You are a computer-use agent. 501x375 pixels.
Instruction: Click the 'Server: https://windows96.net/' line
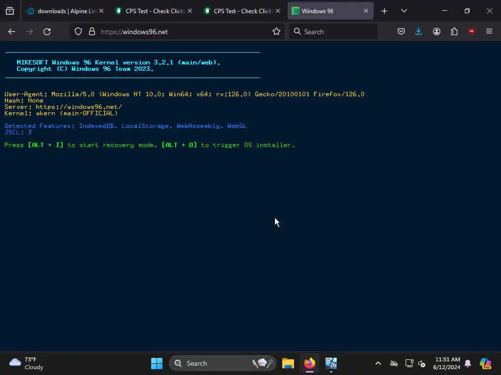click(x=63, y=107)
